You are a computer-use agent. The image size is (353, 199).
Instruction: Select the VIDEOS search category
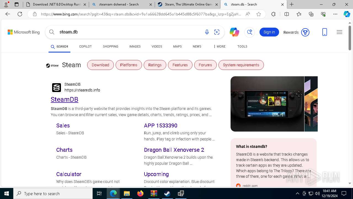(157, 46)
